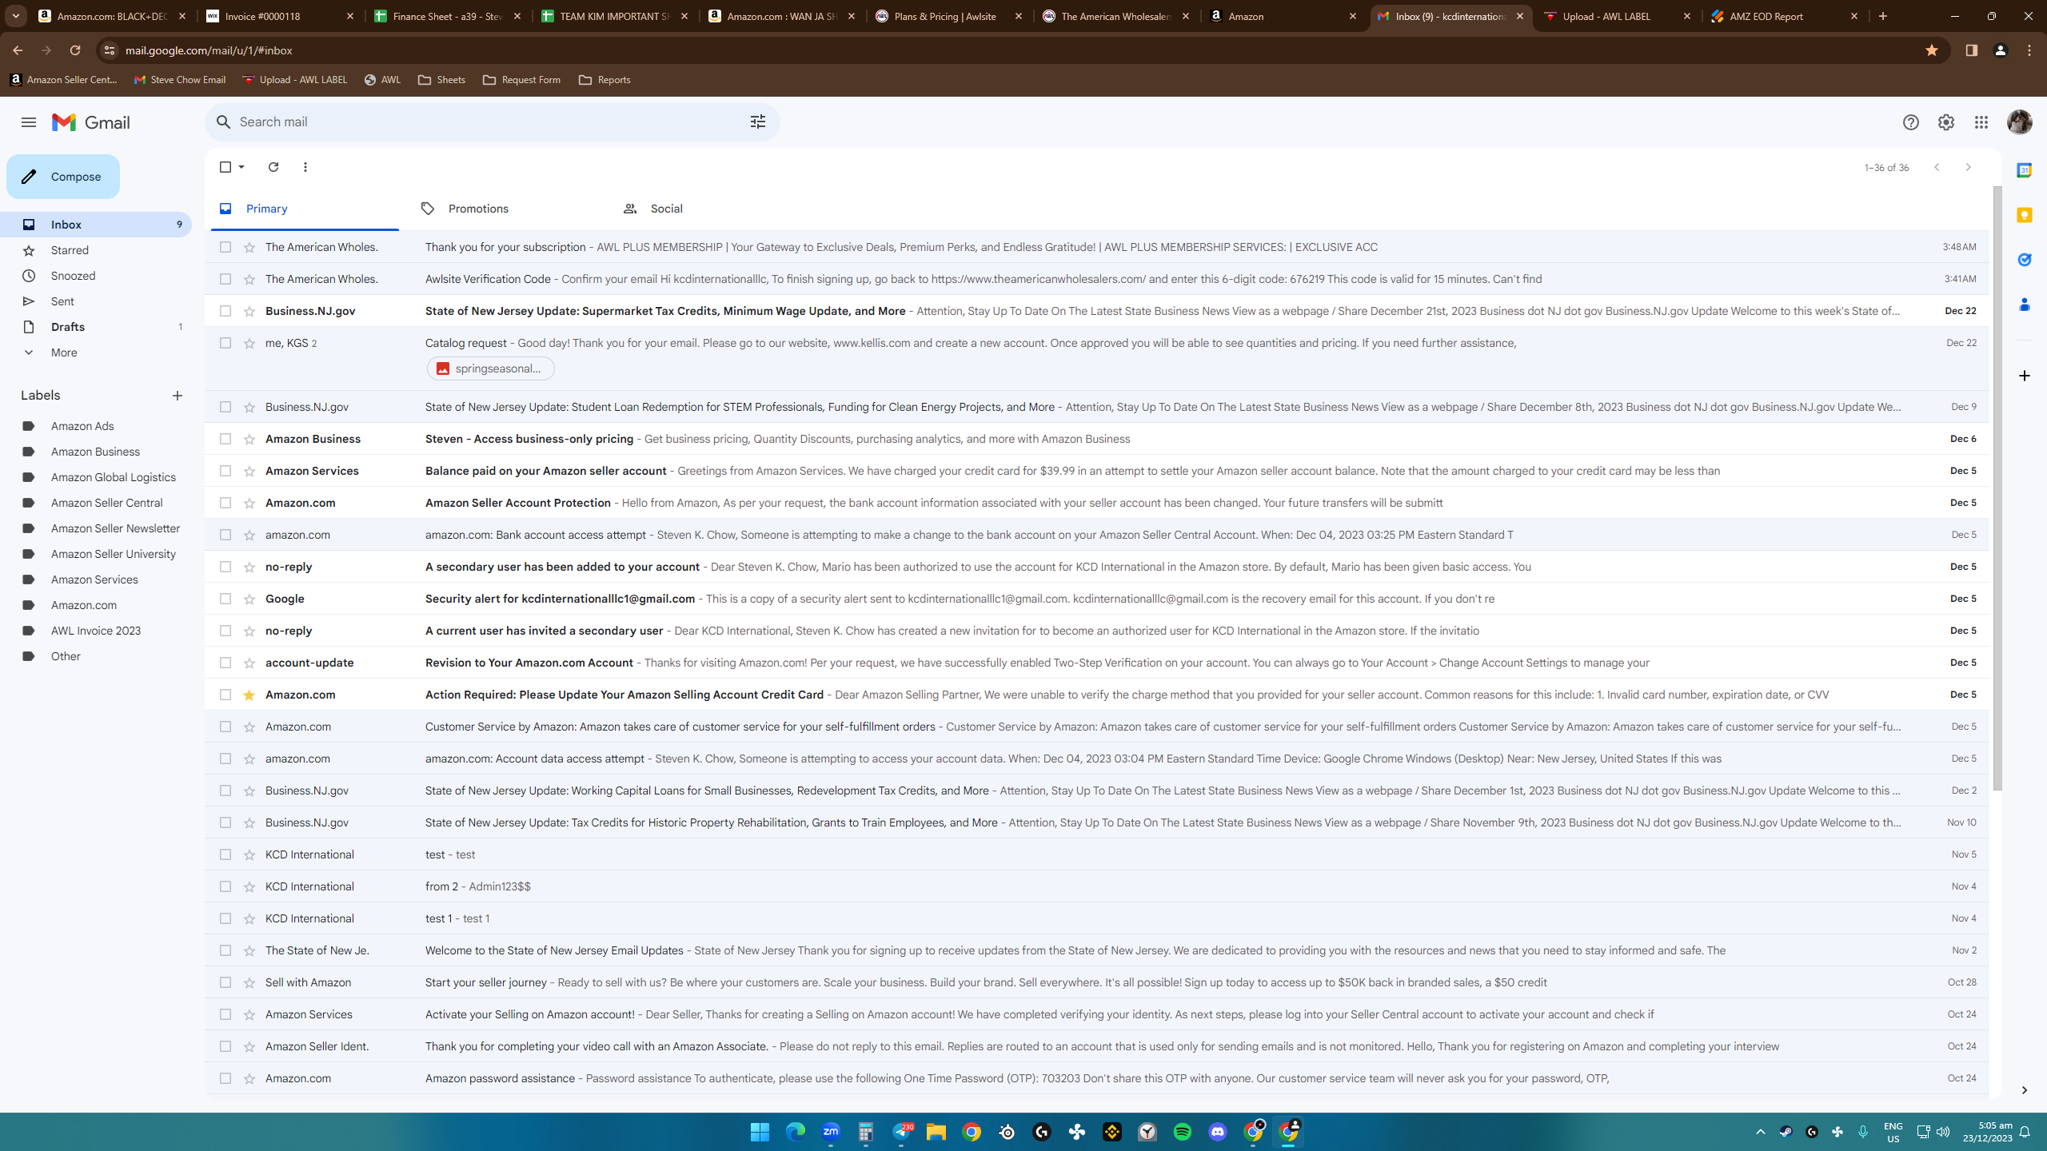Screen dimensions: 2047x1151
Task: Tick checkbox for Amazon password assistance email
Action: point(225,1078)
